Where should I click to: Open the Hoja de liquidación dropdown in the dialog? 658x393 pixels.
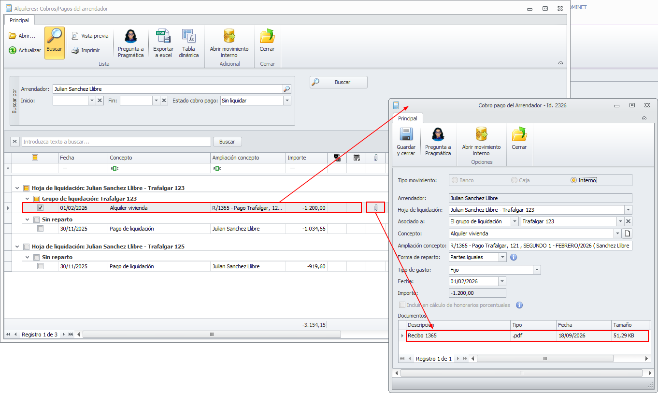628,210
